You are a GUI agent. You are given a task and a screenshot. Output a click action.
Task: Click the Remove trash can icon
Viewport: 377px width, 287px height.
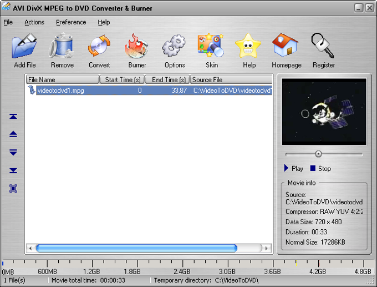tap(62, 46)
